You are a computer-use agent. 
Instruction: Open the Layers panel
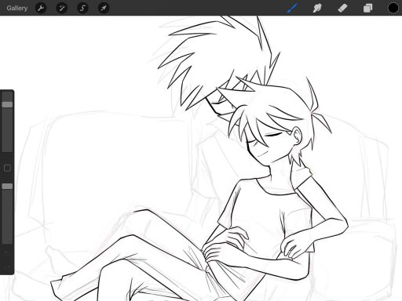[x=367, y=8]
